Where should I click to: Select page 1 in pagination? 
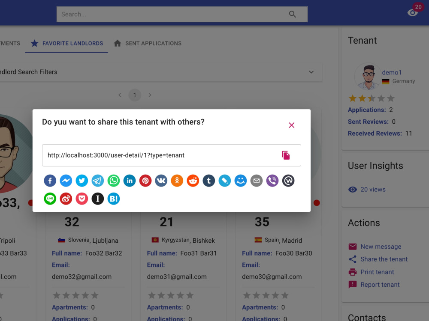(135, 95)
